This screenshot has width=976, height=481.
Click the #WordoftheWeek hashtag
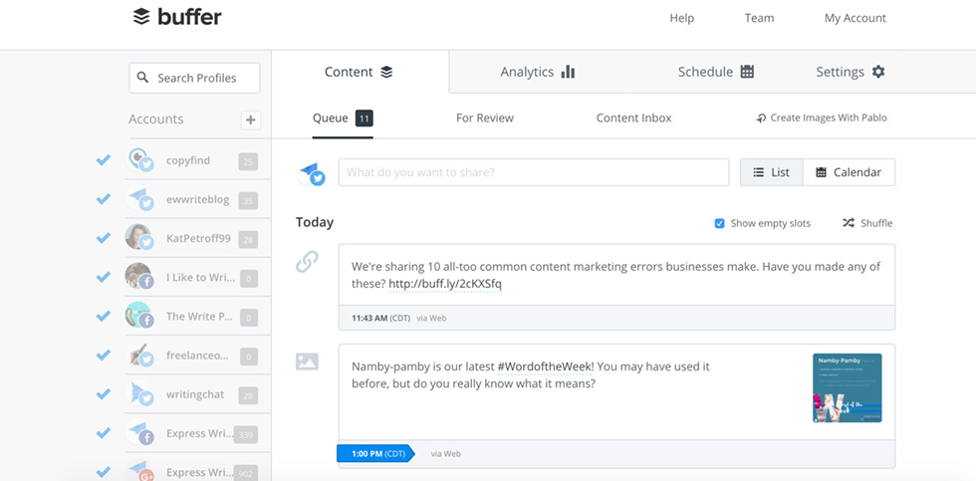tap(544, 366)
